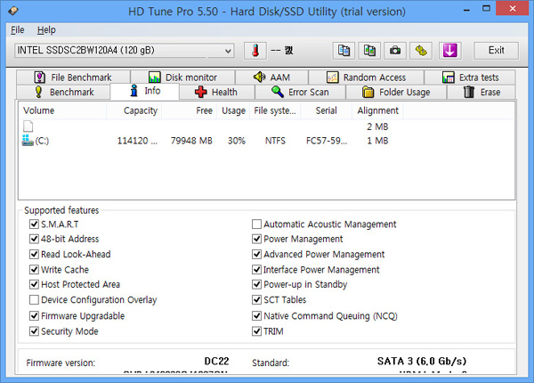Toggle Advanced Power Management checkbox
534x383 pixels.
click(256, 254)
